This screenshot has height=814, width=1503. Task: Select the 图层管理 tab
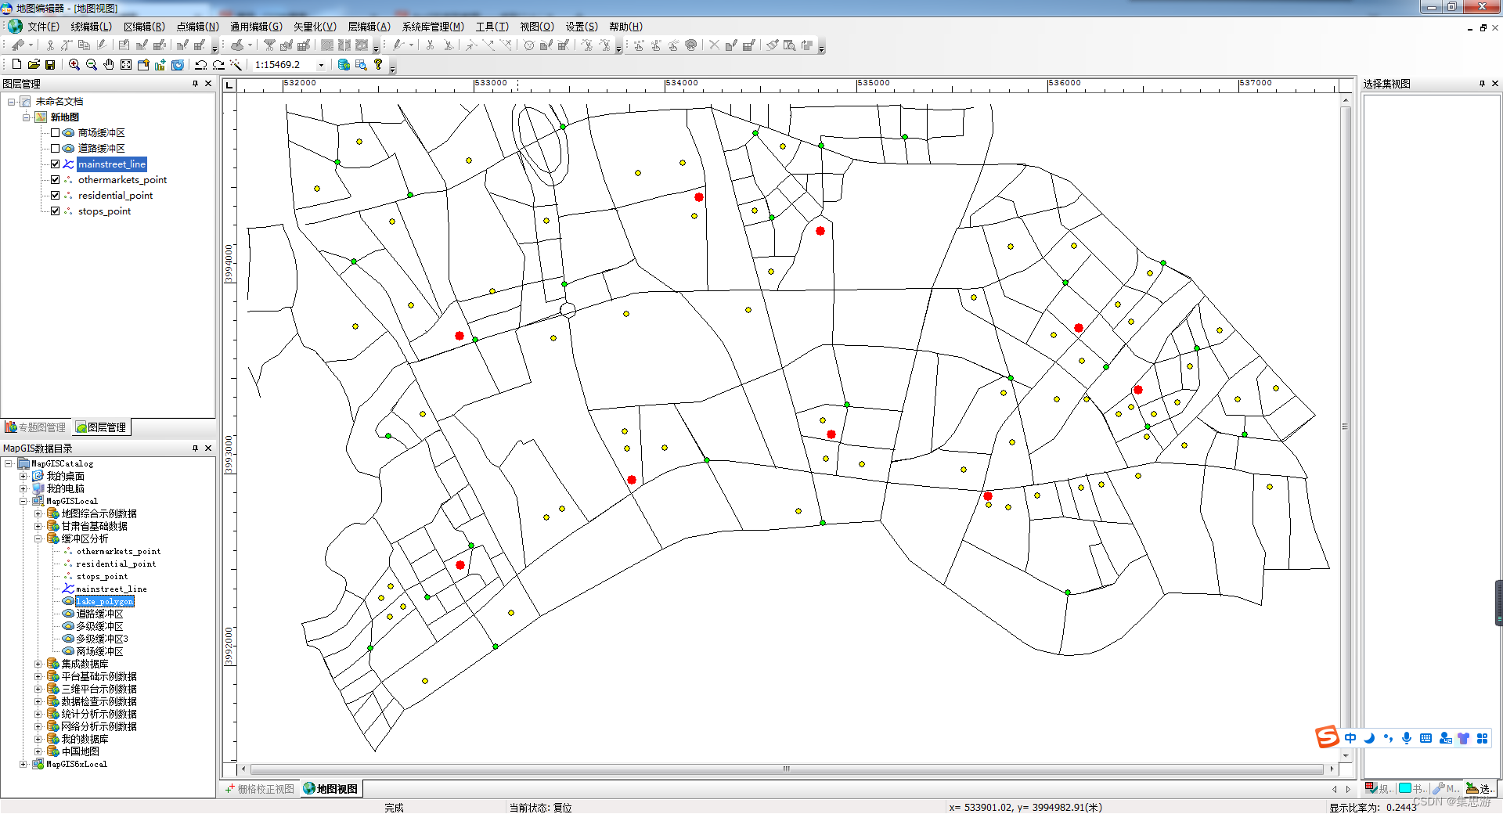pyautogui.click(x=101, y=427)
